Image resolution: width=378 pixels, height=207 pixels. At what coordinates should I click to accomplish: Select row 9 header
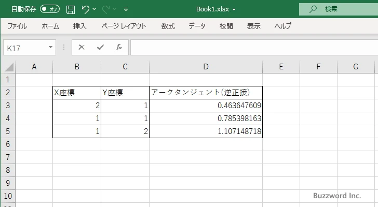pos(8,183)
